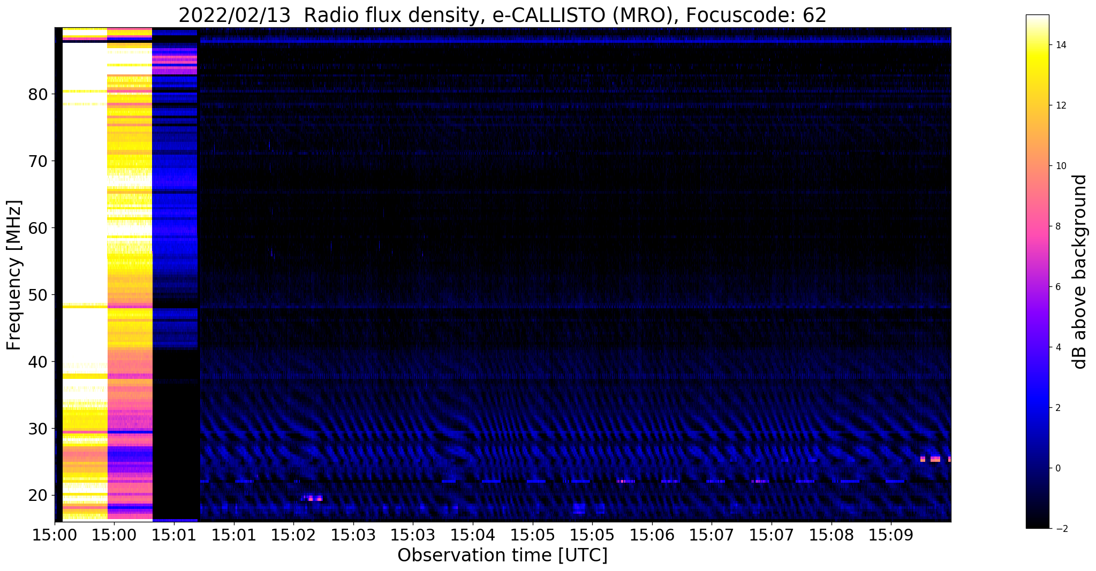Click the colorbar gradient strip
1096x571 pixels.
1037,271
